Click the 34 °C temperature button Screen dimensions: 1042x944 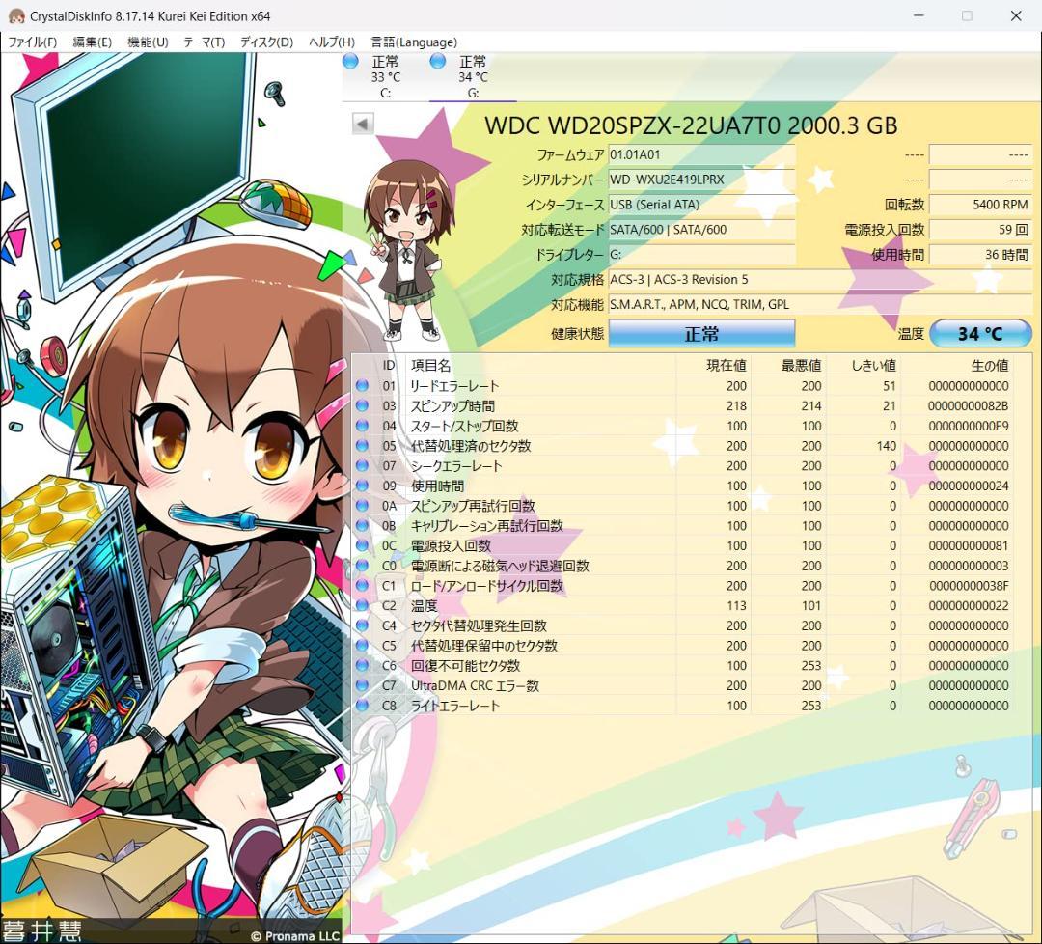(x=980, y=334)
